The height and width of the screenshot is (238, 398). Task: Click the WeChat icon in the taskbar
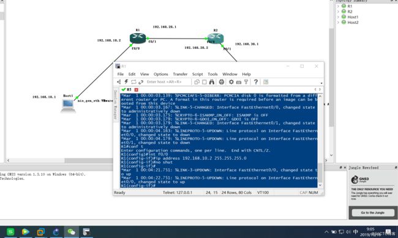pos(71,232)
